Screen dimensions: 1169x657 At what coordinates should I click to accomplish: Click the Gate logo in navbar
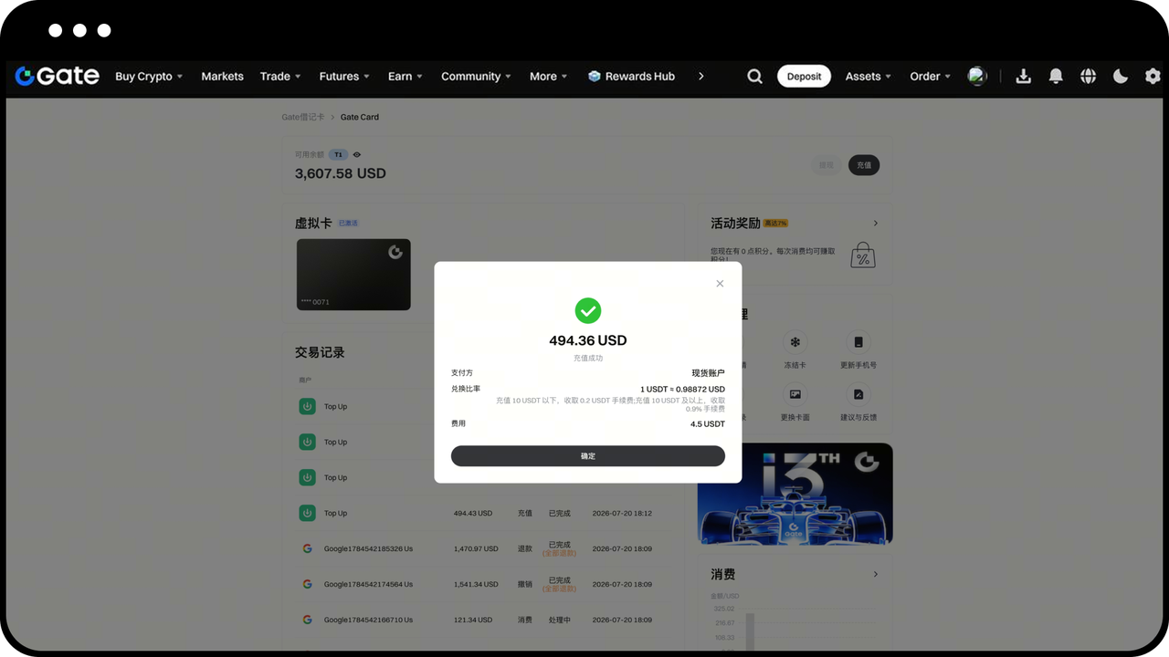coord(57,77)
